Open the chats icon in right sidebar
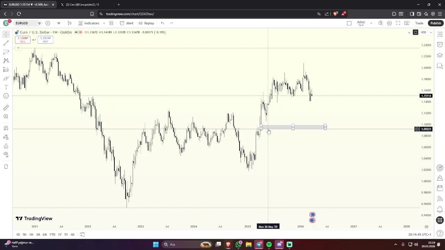 point(440,66)
